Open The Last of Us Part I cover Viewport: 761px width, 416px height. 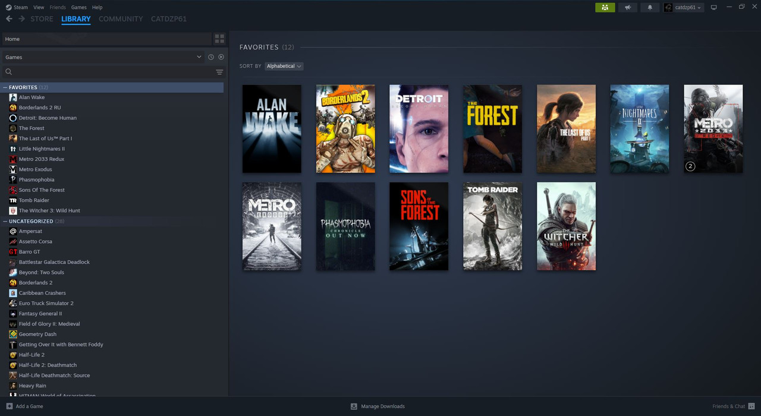click(x=566, y=129)
